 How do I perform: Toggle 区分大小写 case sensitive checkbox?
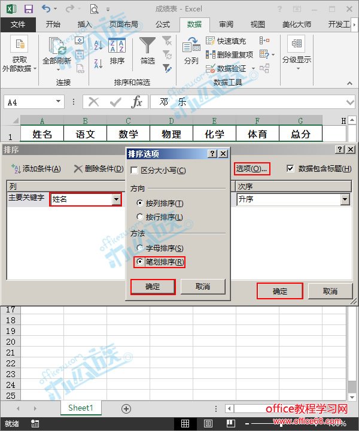pos(134,171)
